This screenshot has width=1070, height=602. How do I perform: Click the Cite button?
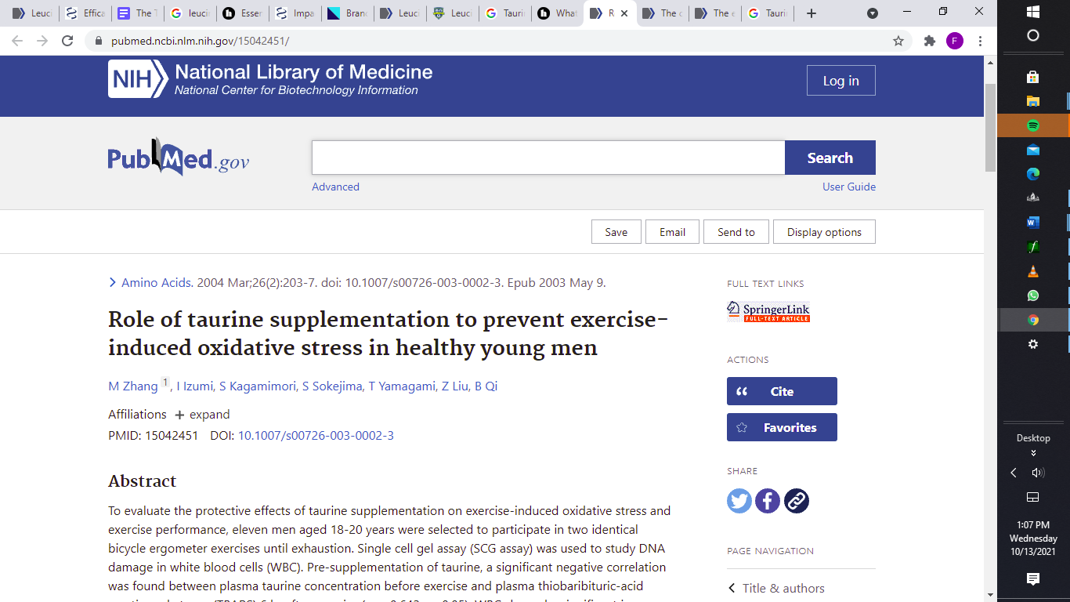tap(781, 391)
